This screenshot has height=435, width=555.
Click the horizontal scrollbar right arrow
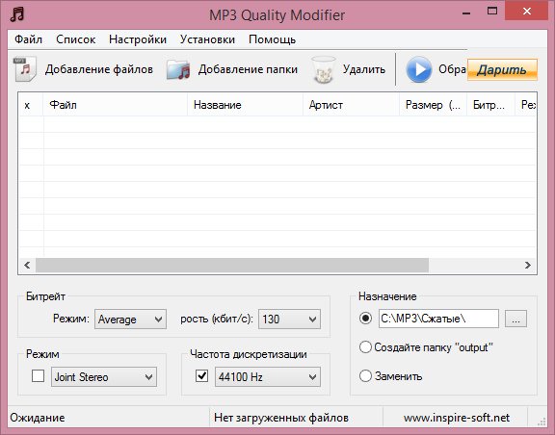[528, 265]
